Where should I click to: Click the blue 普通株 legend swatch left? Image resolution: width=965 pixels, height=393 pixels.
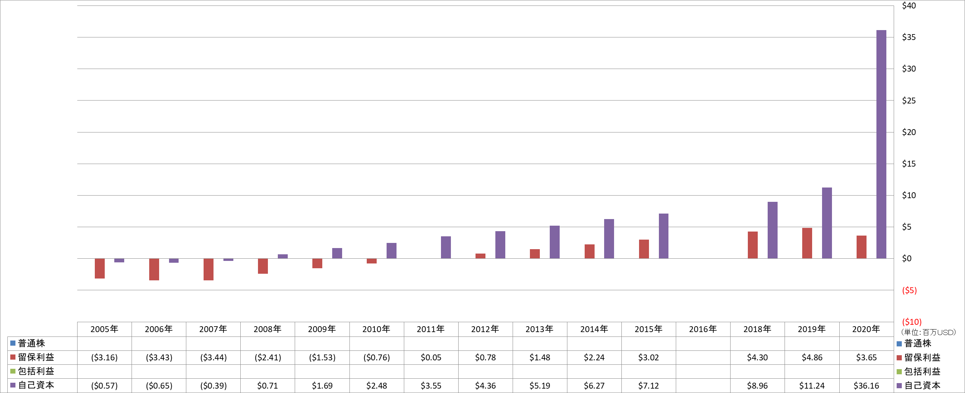coord(13,343)
